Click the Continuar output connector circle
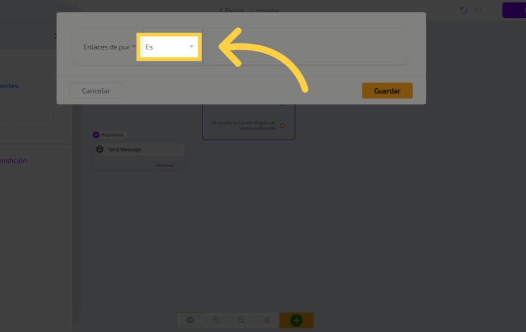This screenshot has height=332, width=526. pyautogui.click(x=179, y=165)
